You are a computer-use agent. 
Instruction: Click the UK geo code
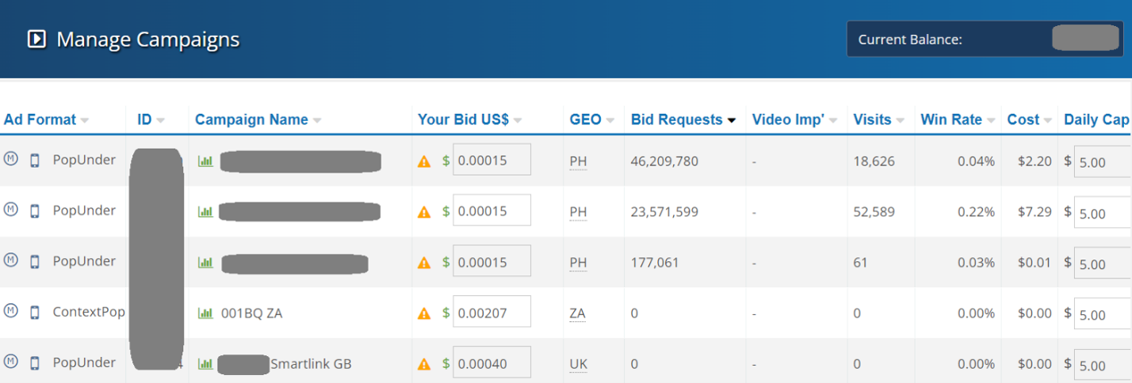point(579,364)
